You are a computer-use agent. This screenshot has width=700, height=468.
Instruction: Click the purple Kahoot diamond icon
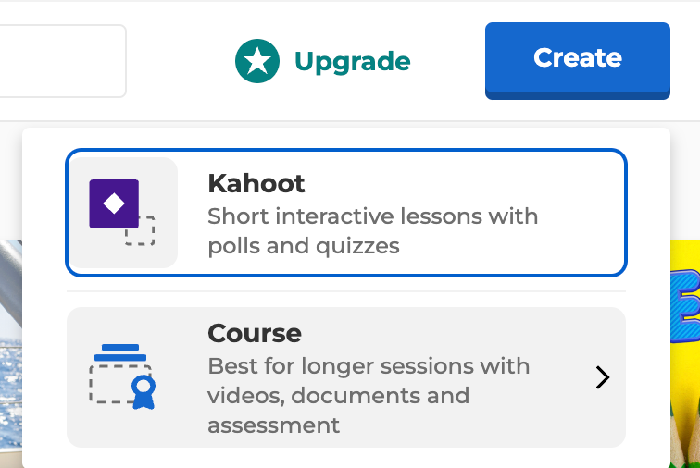[114, 203]
